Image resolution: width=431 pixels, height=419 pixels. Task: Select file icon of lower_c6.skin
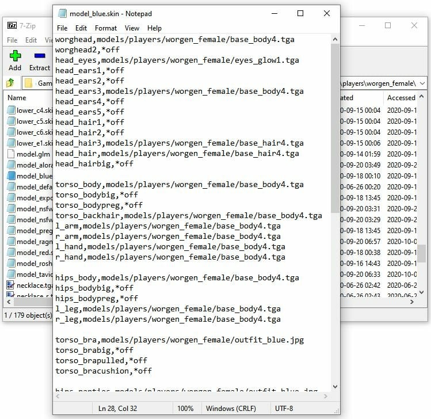[x=11, y=132]
